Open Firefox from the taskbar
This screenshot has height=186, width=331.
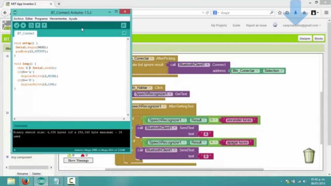click(26, 181)
